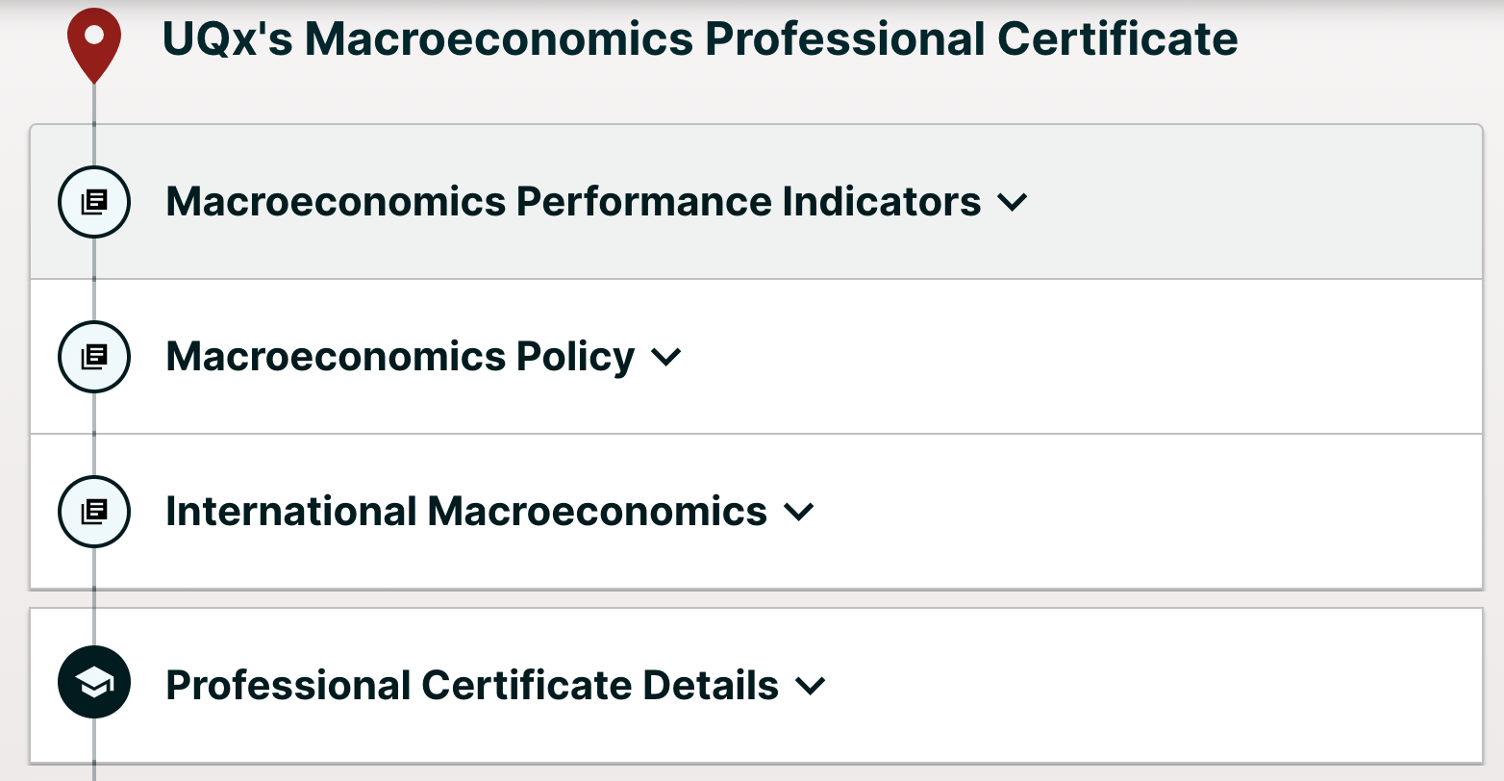The height and width of the screenshot is (781, 1504).
Task: Click the red location pin icon
Action: pyautogui.click(x=93, y=40)
